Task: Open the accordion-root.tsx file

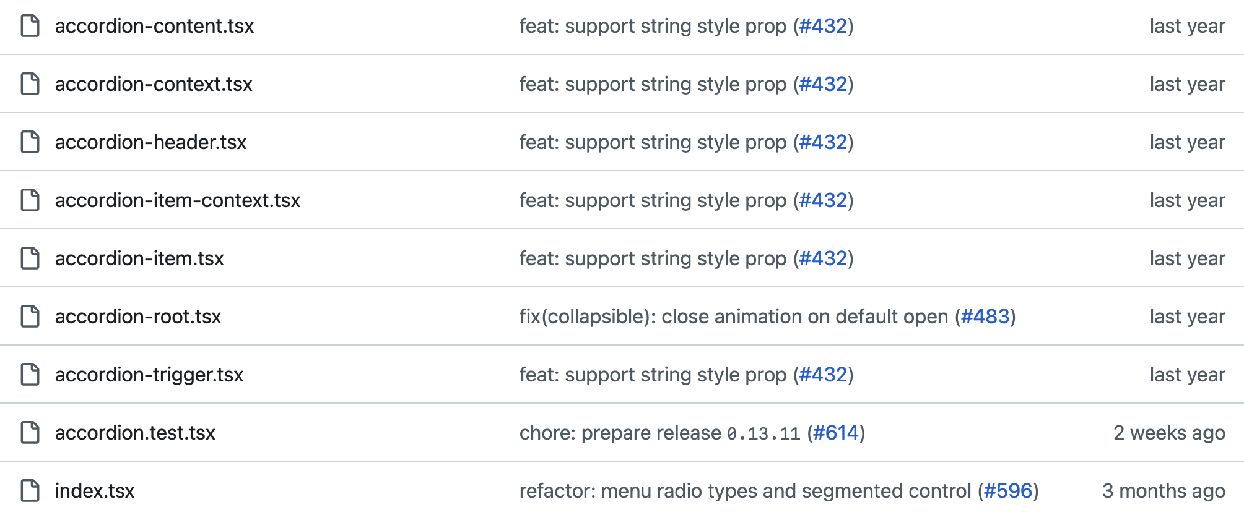Action: point(137,317)
